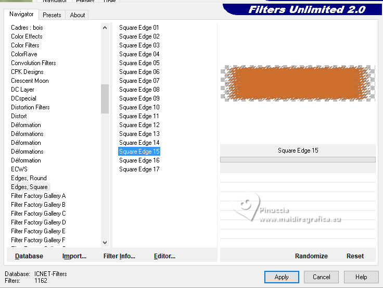The width and height of the screenshot is (383, 288).
Task: Choose the Square Edge 16 filter
Action: [139, 160]
